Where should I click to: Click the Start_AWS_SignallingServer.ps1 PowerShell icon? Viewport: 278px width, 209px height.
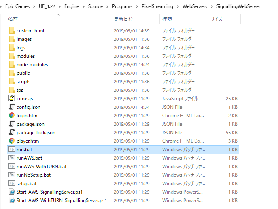pyautogui.click(x=12, y=192)
